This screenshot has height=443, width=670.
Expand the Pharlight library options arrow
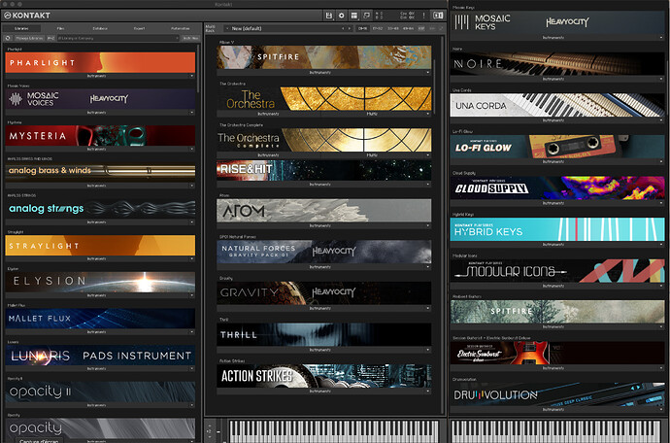pyautogui.click(x=192, y=76)
